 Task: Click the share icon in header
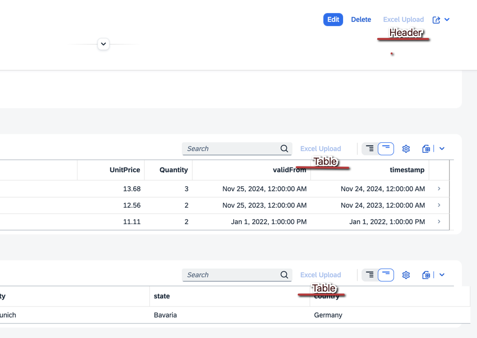(436, 20)
